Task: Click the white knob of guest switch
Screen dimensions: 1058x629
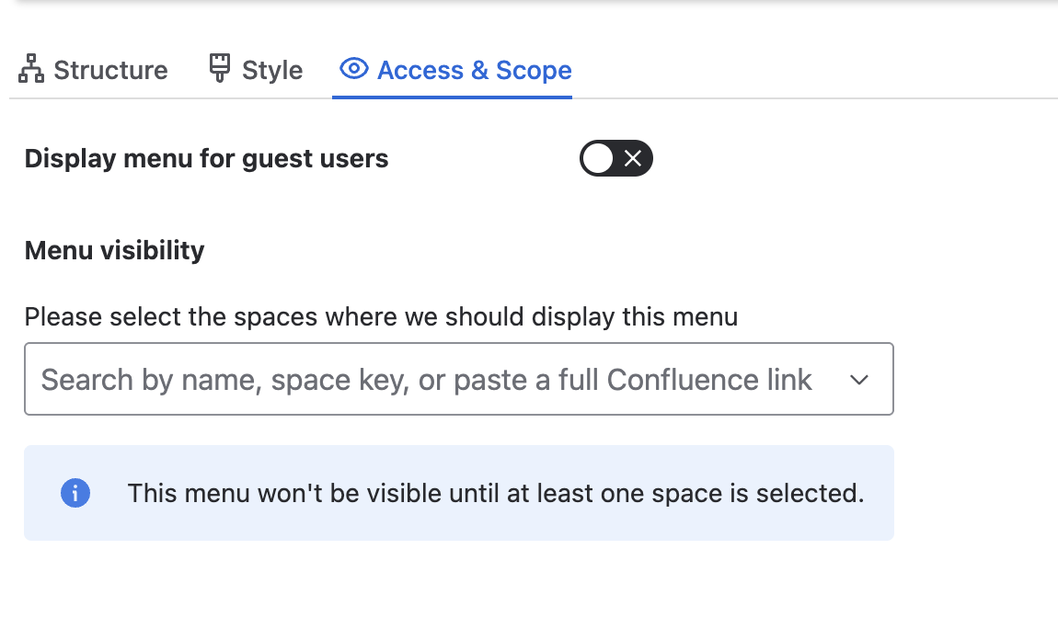Action: tap(598, 158)
